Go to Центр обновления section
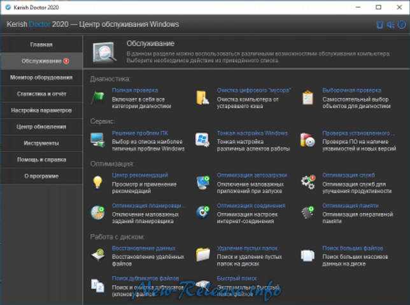The image size is (410, 305). (41, 127)
